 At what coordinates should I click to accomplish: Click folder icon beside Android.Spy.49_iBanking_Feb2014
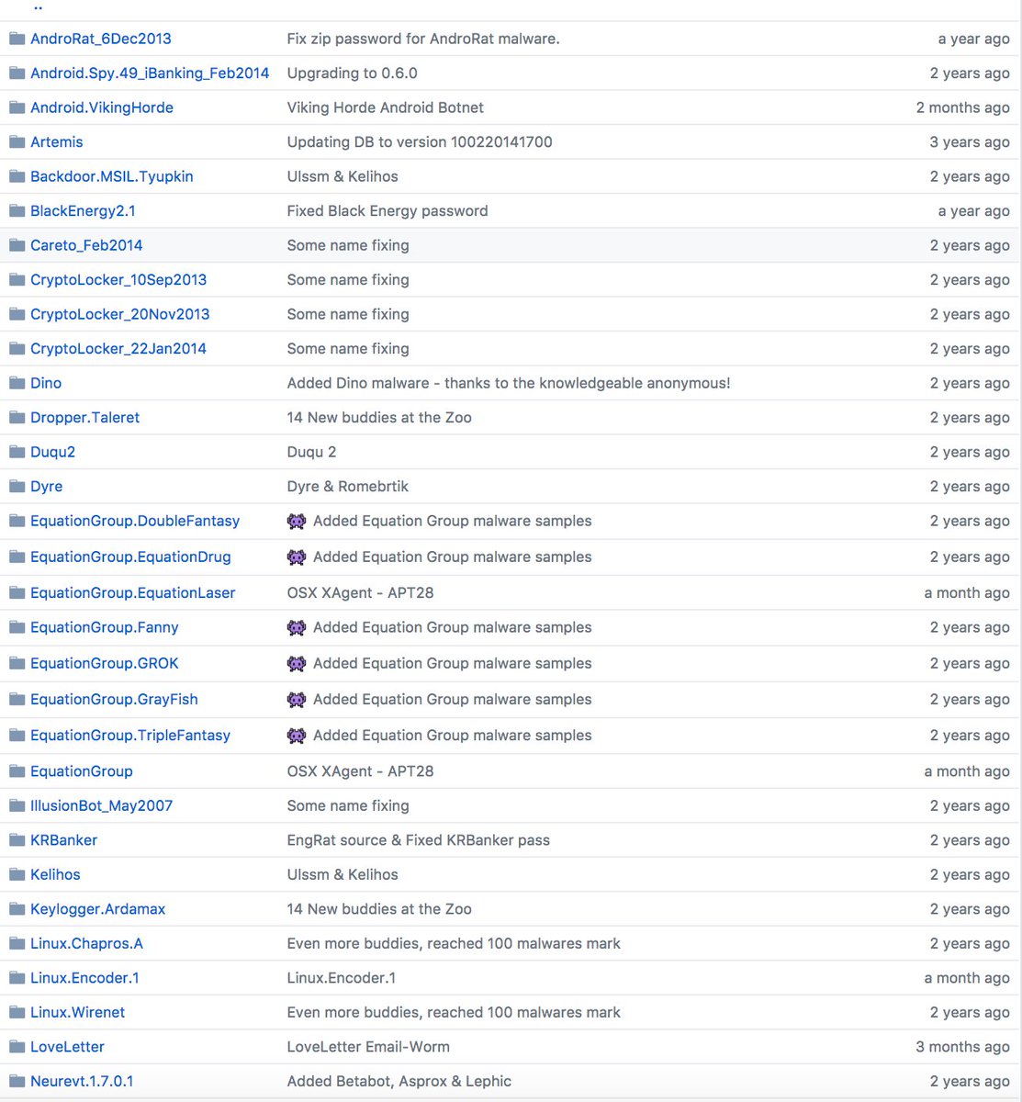(x=17, y=73)
